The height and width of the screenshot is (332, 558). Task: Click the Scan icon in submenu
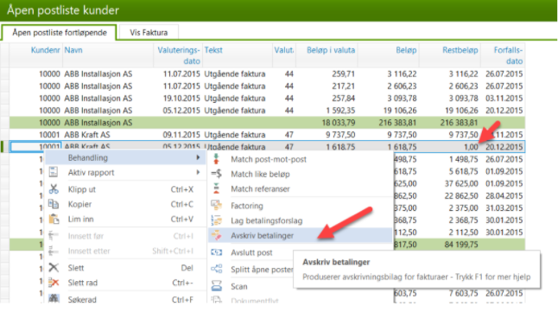pyautogui.click(x=216, y=286)
